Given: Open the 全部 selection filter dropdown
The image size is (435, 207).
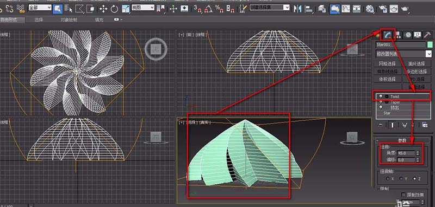Looking at the screenshot, I should pos(40,8).
